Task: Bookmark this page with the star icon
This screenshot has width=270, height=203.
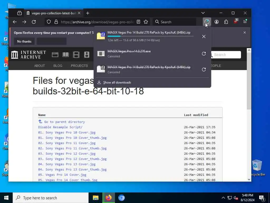Action: [x=146, y=22]
